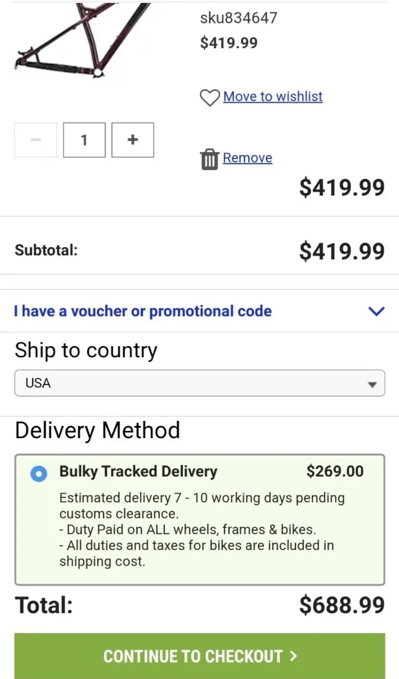Decrease quantity with the minus button
Viewport: 399px width, 679px height.
coord(36,140)
